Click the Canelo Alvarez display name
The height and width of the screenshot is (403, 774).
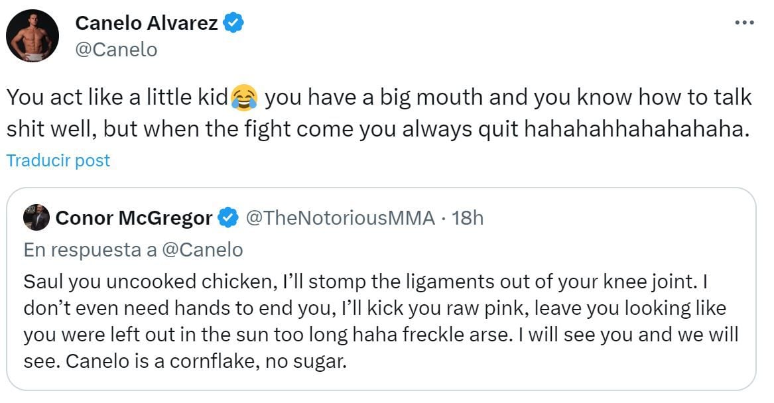point(147,24)
